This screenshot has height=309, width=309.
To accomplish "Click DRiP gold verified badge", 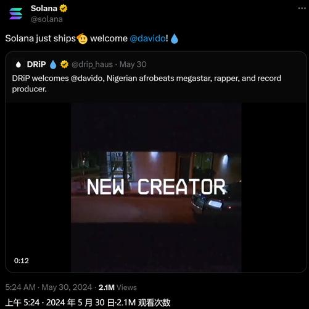I will (x=64, y=64).
